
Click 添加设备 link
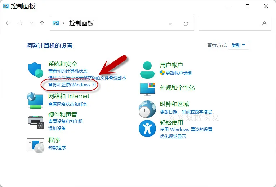(57, 128)
